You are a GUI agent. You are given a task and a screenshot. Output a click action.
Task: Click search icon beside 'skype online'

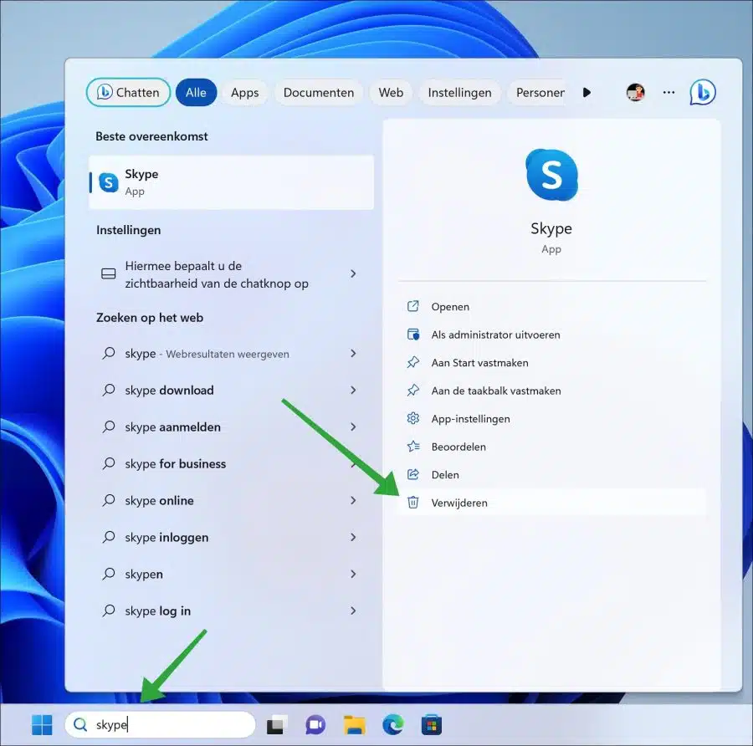click(109, 500)
